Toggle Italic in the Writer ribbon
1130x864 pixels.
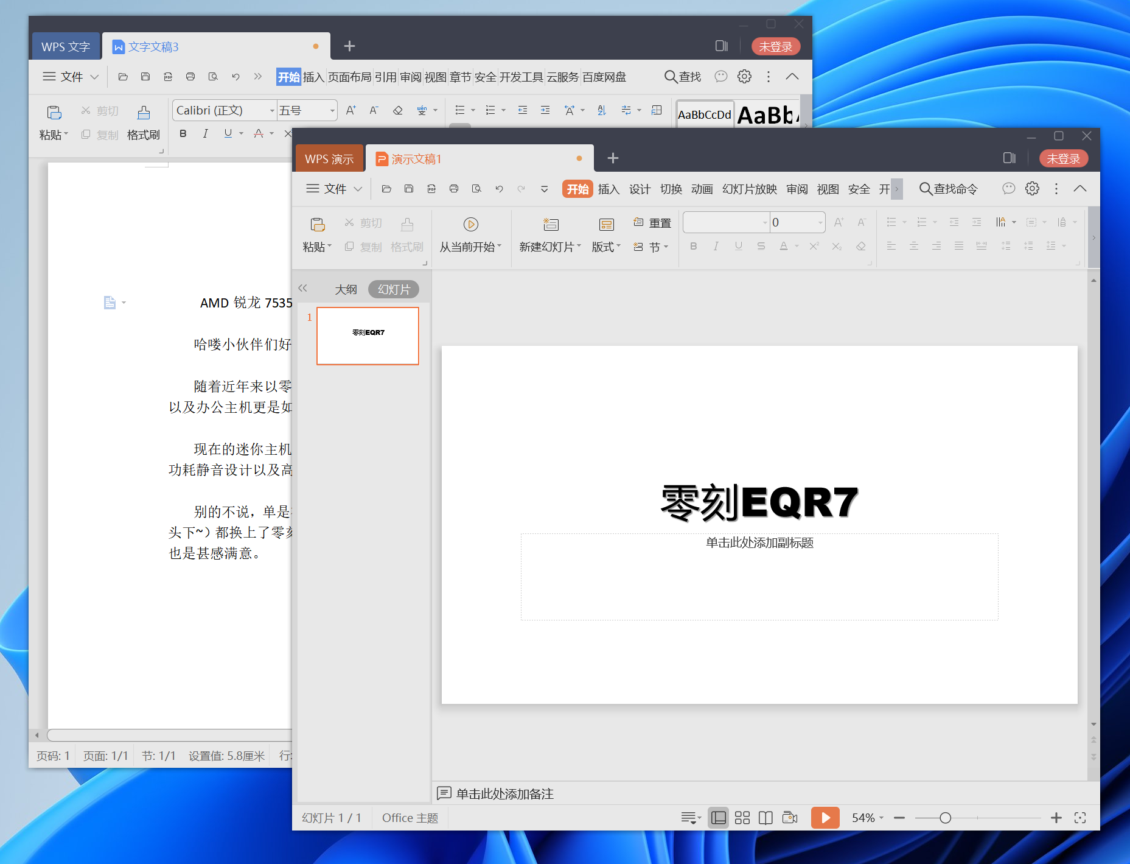206,133
